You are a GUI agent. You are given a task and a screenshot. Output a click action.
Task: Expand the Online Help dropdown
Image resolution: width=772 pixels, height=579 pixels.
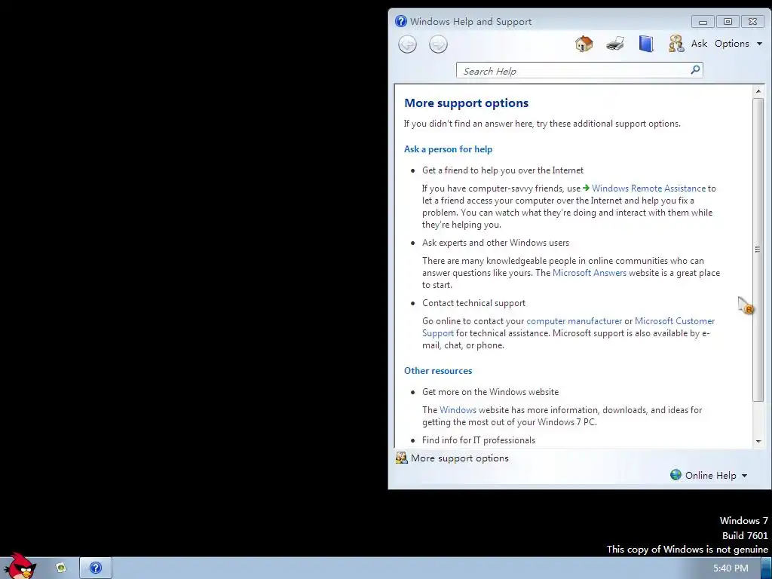coord(709,475)
